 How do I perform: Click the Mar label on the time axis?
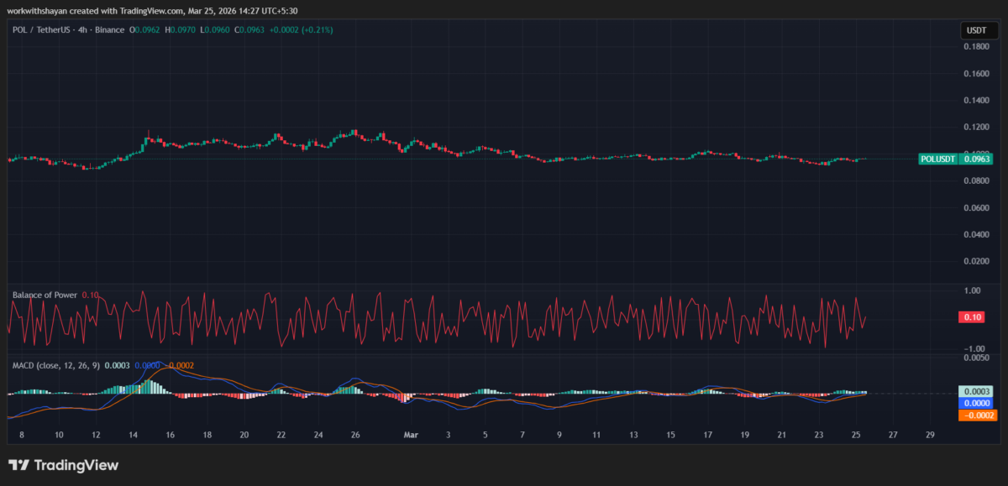pos(411,436)
